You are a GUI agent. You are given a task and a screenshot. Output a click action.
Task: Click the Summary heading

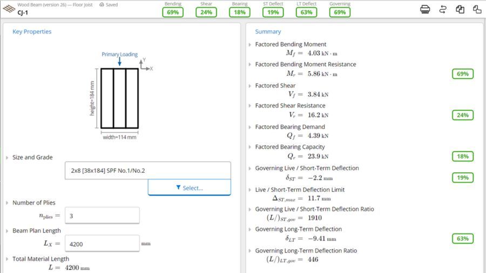[x=268, y=32]
